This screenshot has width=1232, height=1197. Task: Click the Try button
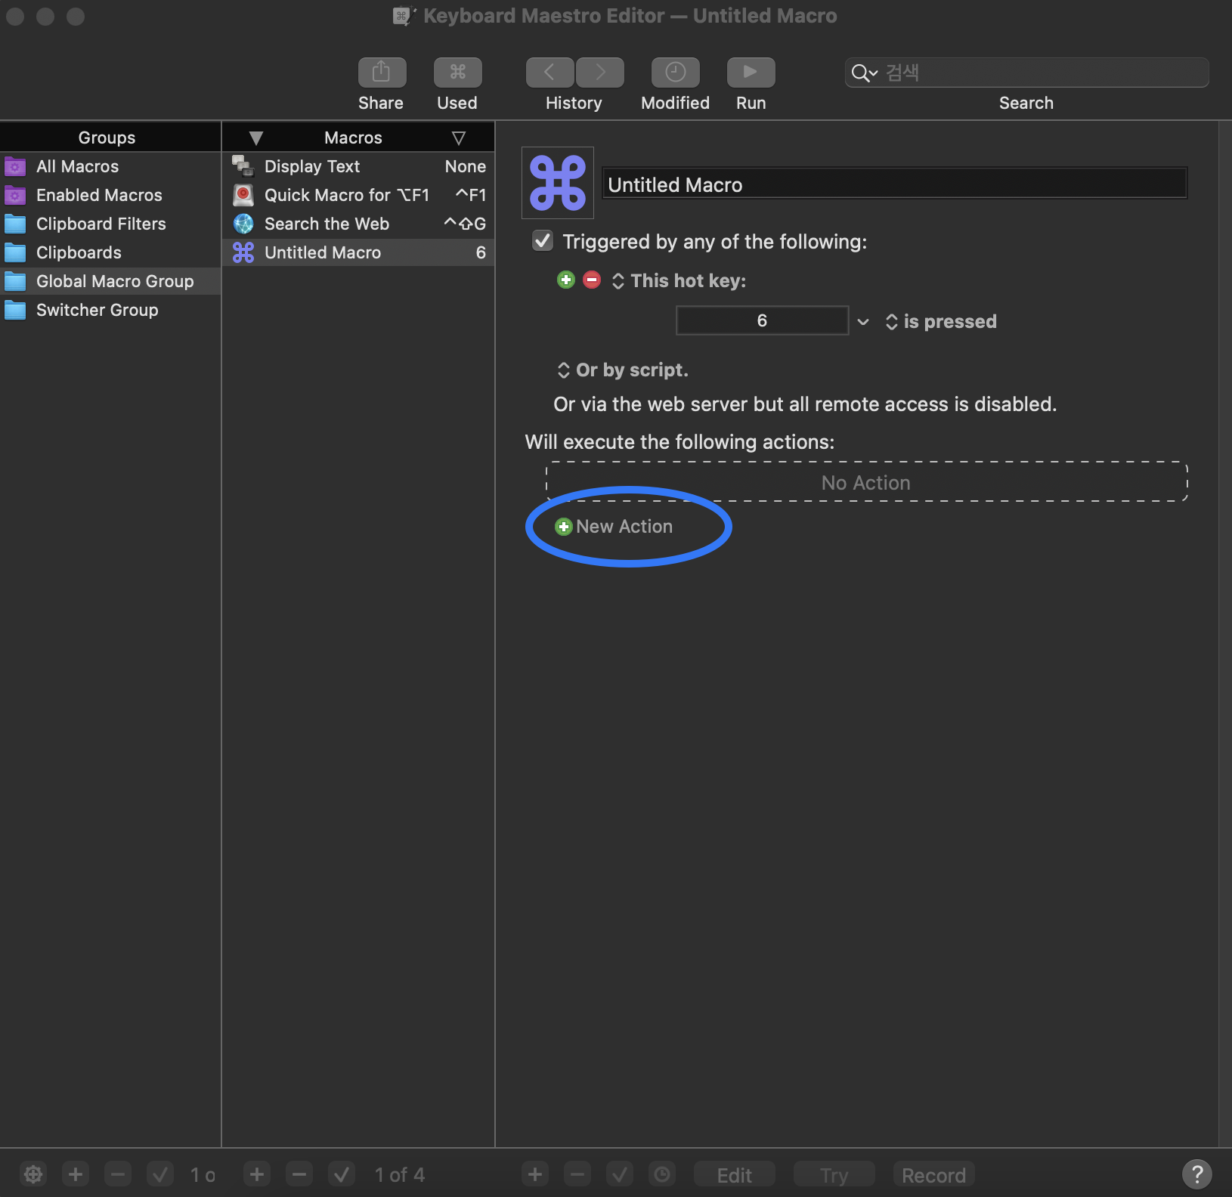(834, 1175)
